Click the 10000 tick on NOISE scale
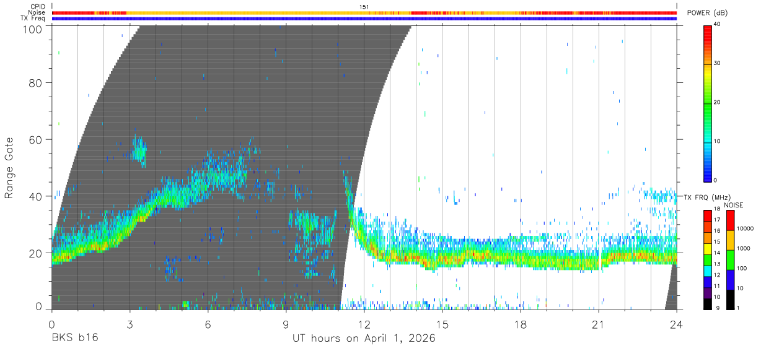Screen dimensions: 761x351 [x=746, y=228]
